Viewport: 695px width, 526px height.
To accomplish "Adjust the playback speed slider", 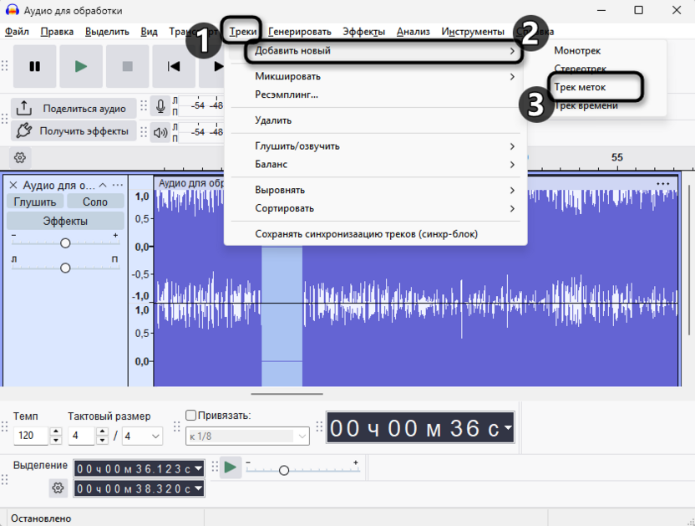I will pos(285,469).
